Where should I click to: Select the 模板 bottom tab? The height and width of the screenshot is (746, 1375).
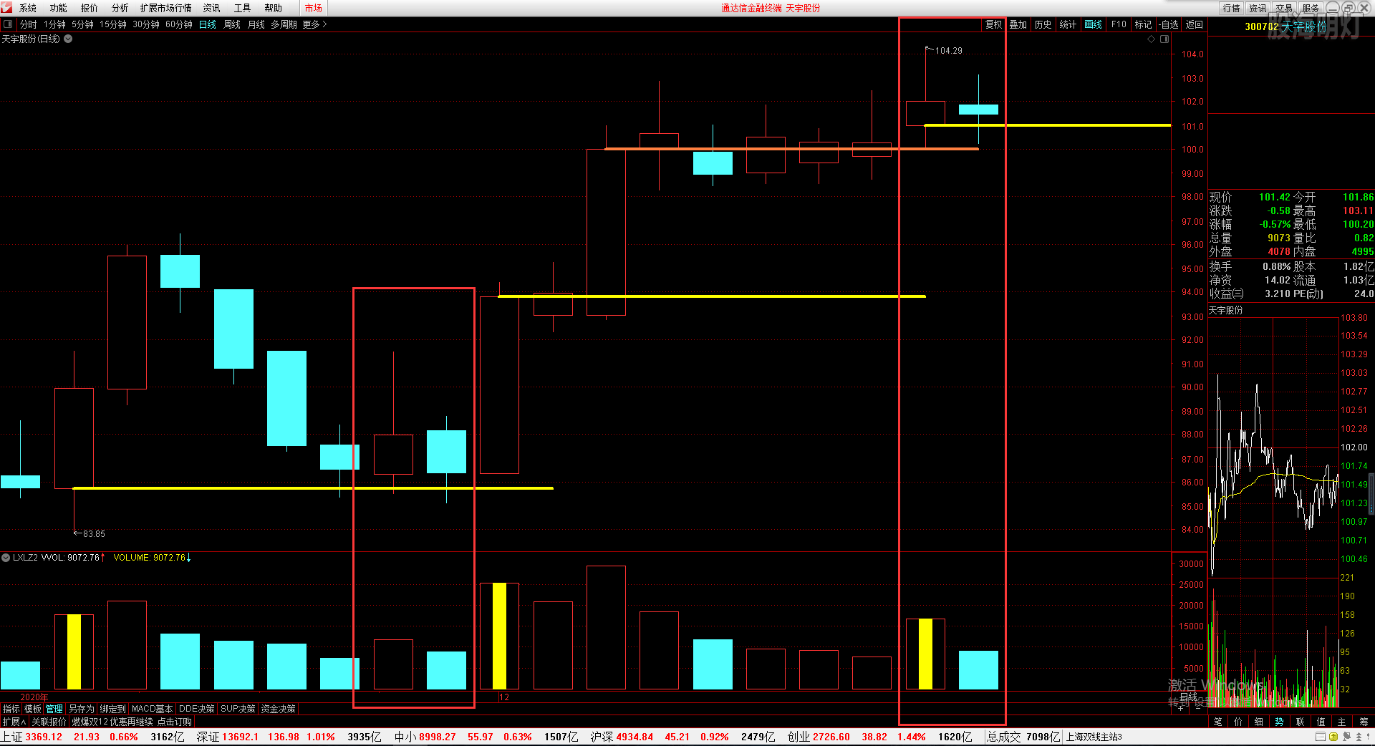pos(33,709)
